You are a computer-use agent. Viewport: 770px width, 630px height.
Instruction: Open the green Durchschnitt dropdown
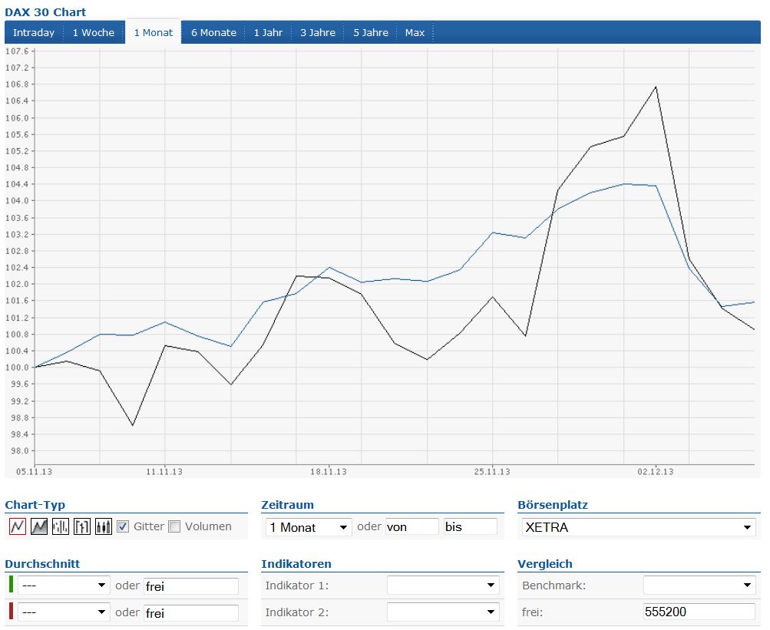click(64, 585)
